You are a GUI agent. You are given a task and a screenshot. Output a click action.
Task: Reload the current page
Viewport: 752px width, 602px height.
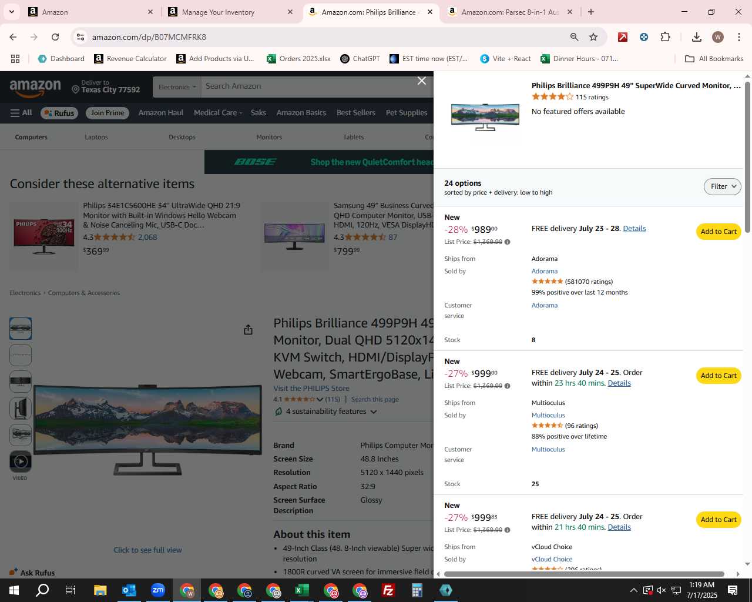tap(55, 37)
